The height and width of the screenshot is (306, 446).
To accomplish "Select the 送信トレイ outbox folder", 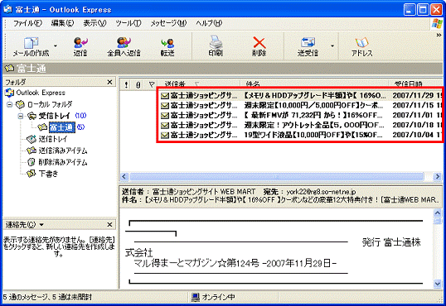I will pos(53,139).
